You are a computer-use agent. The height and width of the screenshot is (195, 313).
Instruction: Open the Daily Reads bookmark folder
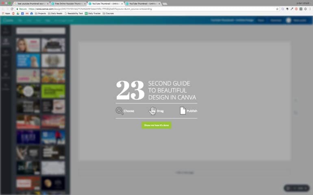point(55,13)
